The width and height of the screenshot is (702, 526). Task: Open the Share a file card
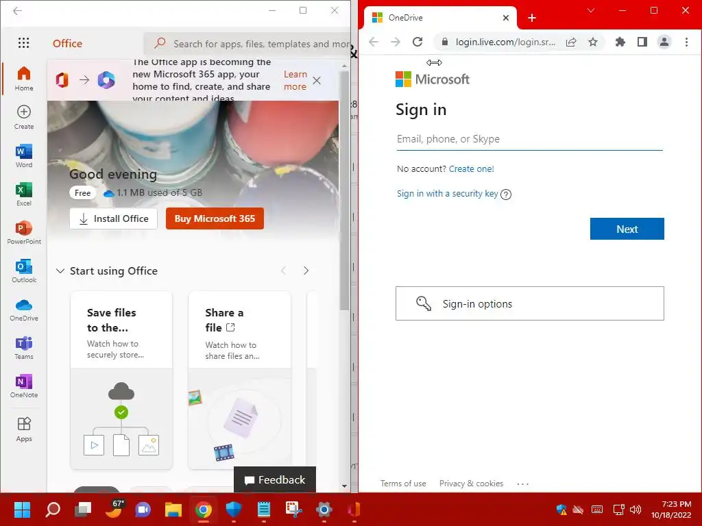pyautogui.click(x=239, y=380)
